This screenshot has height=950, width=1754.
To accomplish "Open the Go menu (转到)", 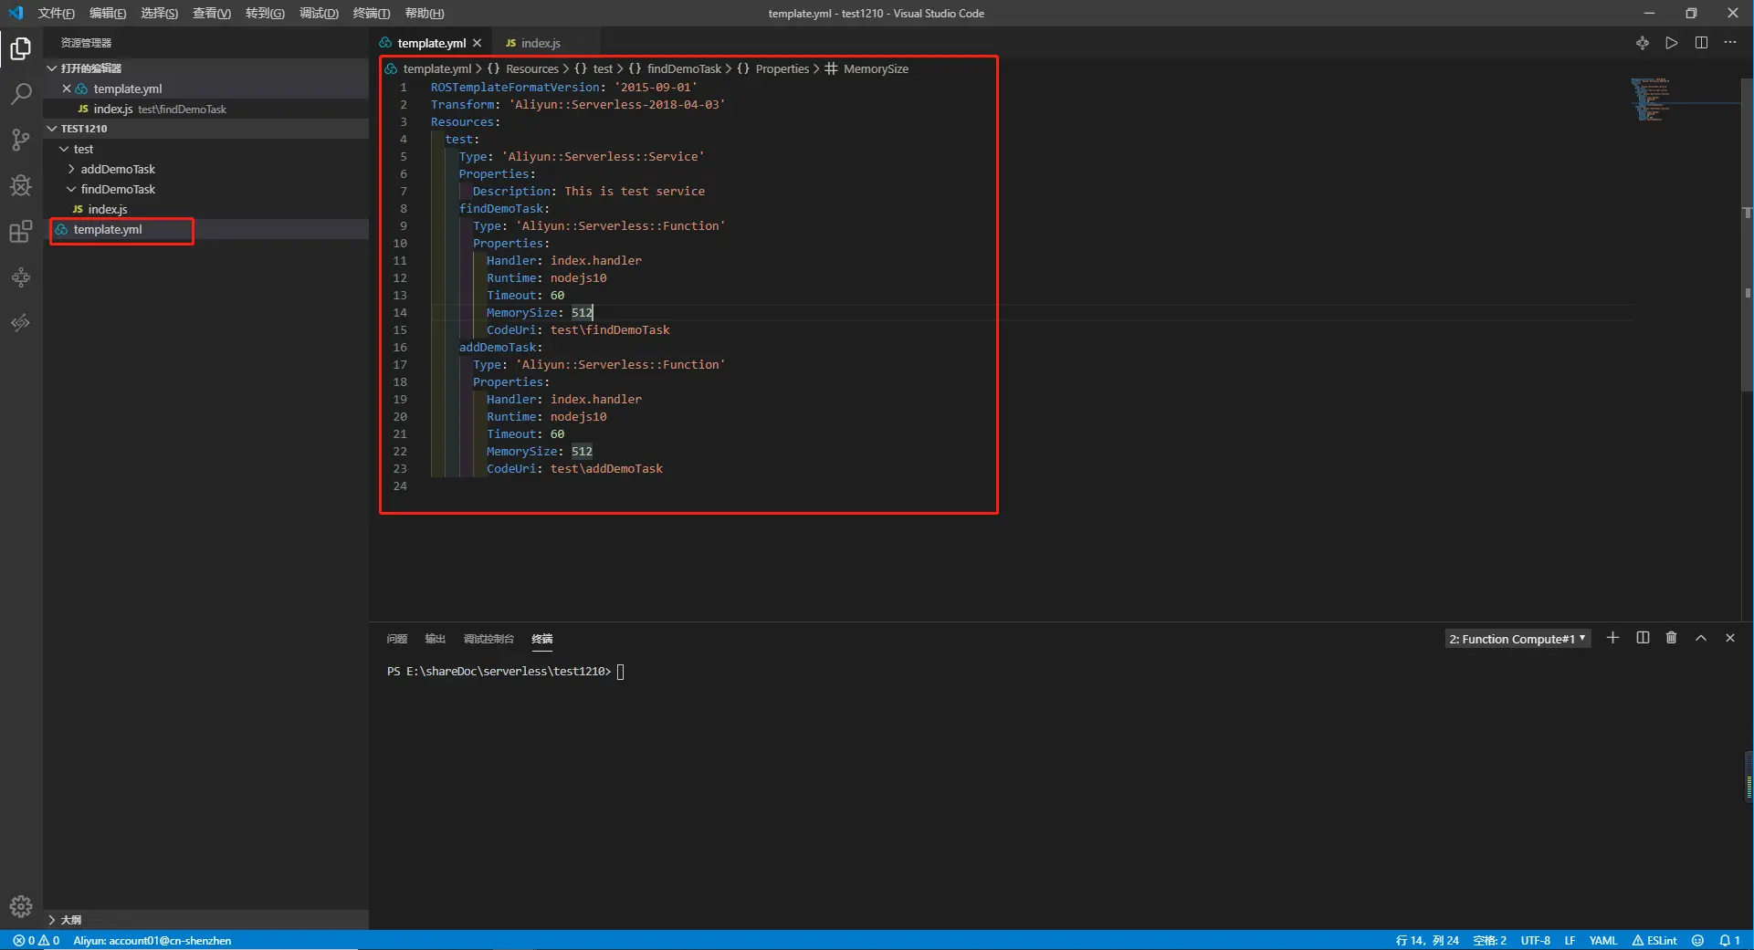I will pos(265,13).
